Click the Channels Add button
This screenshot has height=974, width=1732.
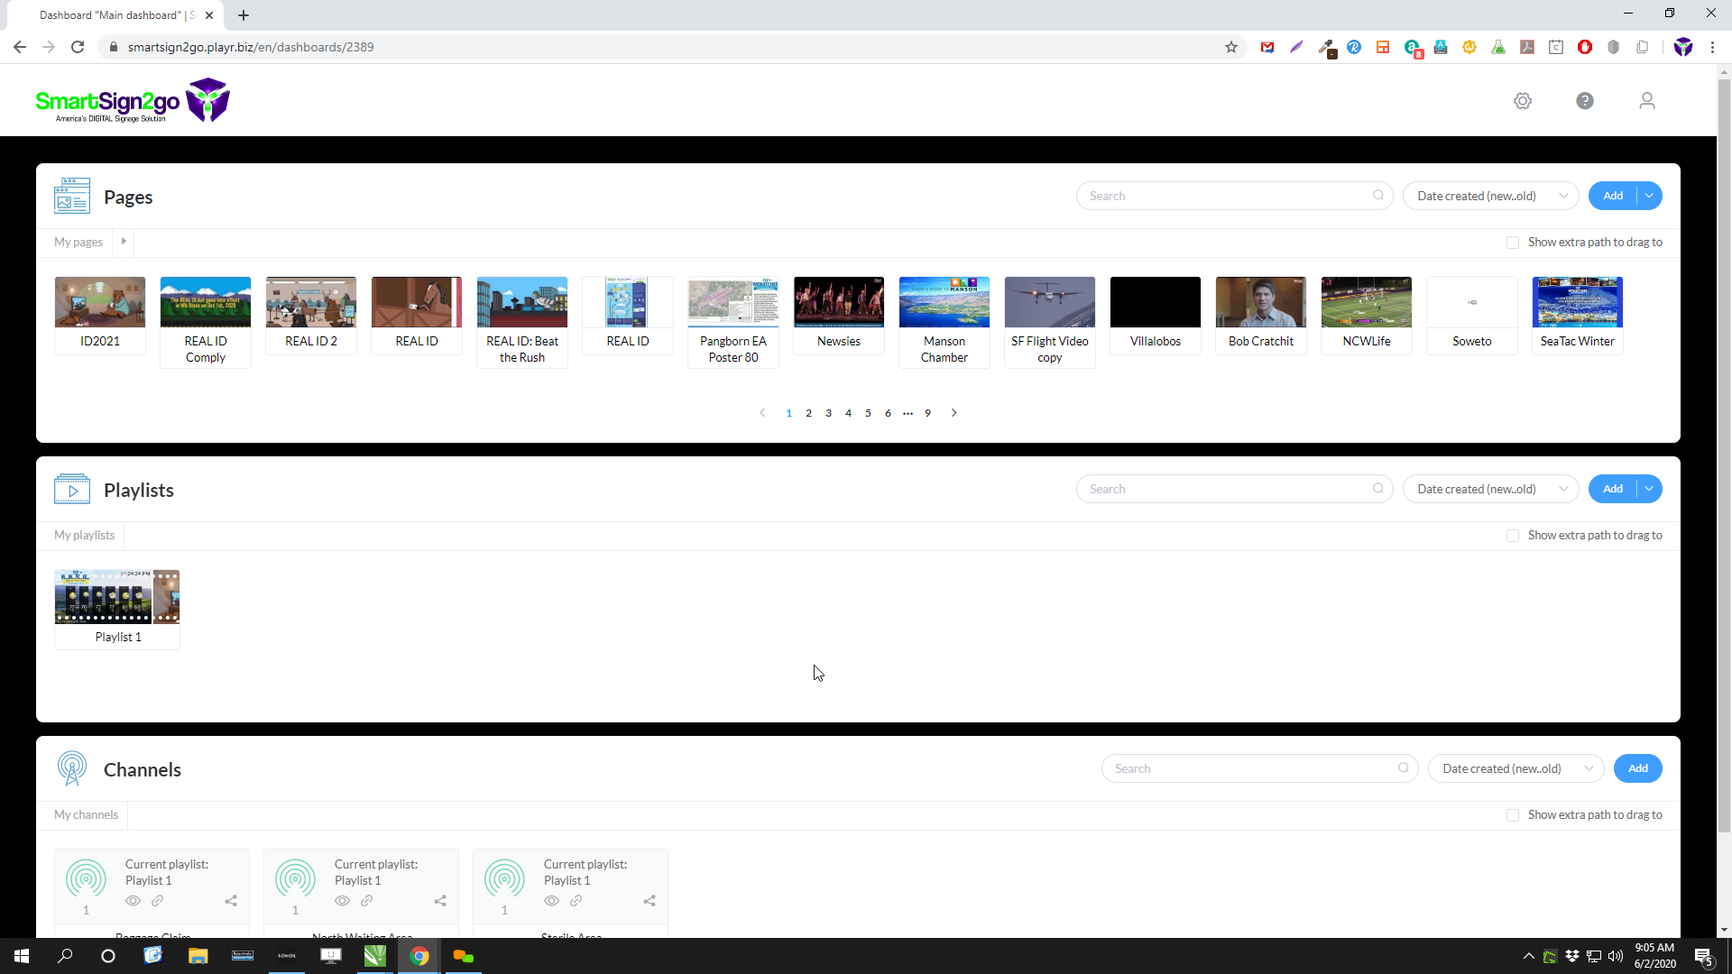pyautogui.click(x=1637, y=768)
